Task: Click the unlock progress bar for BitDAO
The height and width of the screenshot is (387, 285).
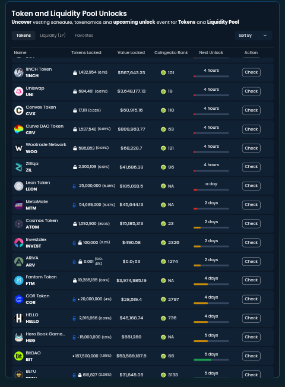Action: click(211, 360)
